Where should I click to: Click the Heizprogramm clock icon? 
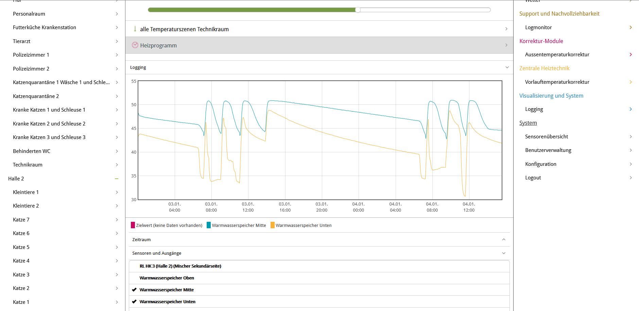click(135, 45)
